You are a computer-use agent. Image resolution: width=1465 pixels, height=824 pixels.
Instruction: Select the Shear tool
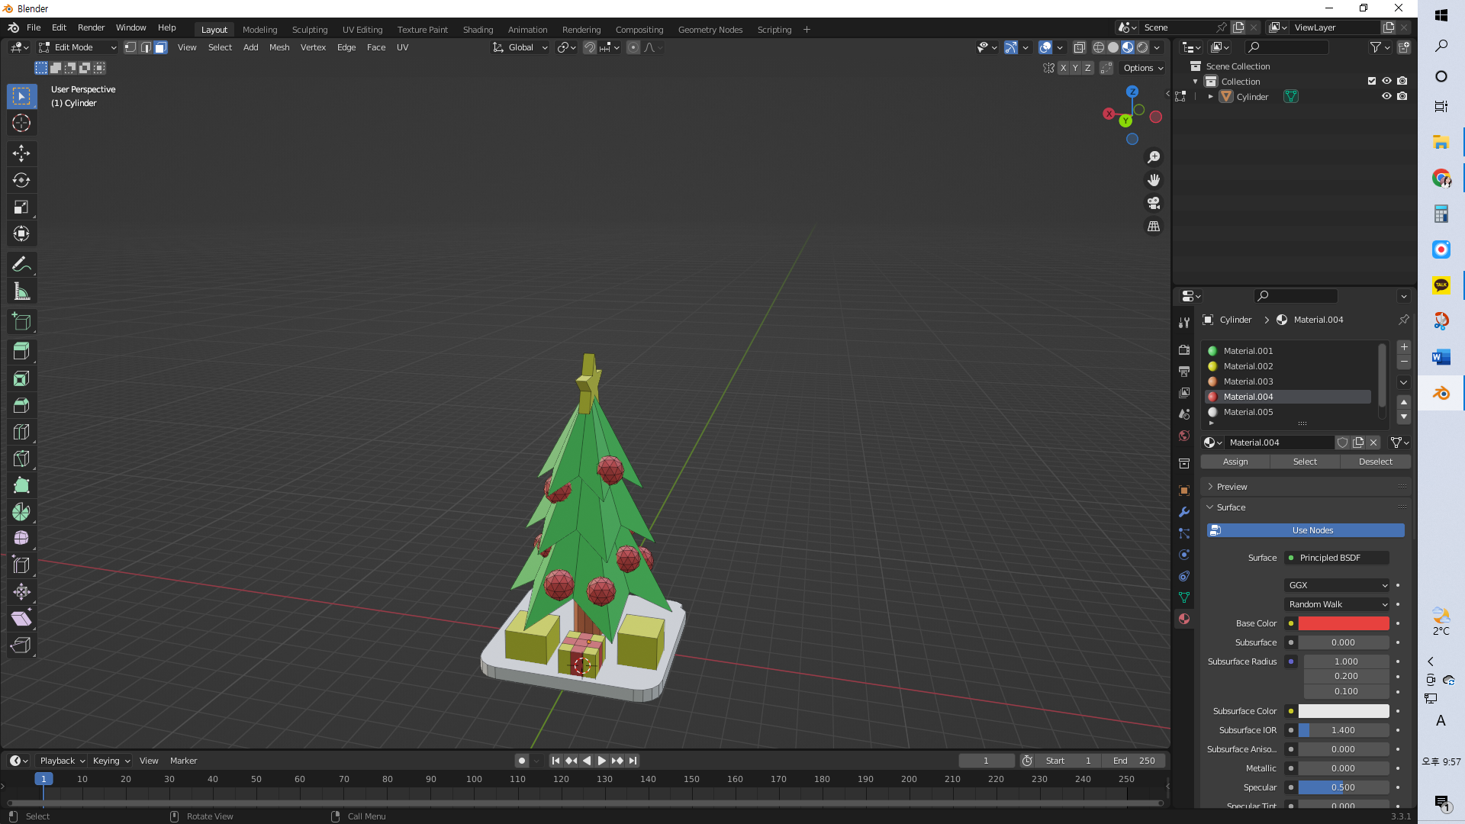pyautogui.click(x=21, y=619)
